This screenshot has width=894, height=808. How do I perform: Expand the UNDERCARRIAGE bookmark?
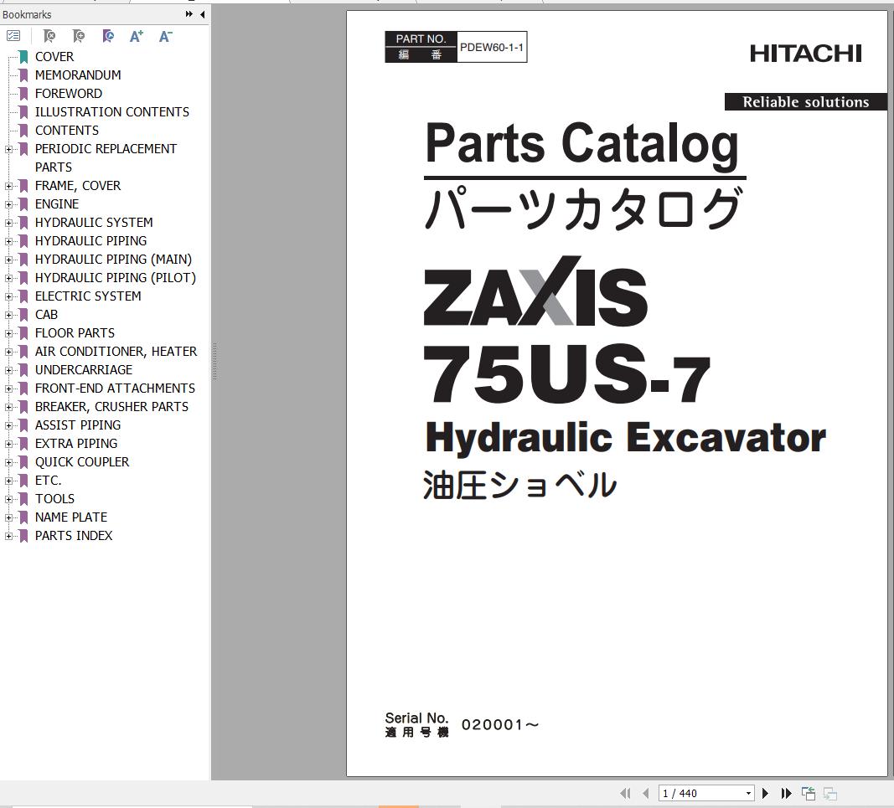click(x=8, y=370)
